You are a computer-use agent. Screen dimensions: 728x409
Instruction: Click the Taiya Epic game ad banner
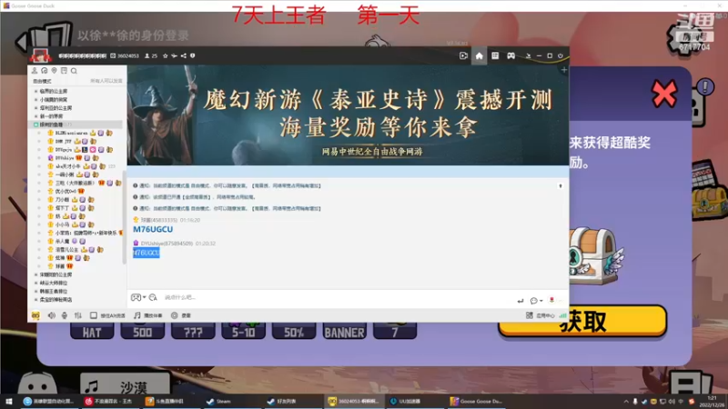348,115
